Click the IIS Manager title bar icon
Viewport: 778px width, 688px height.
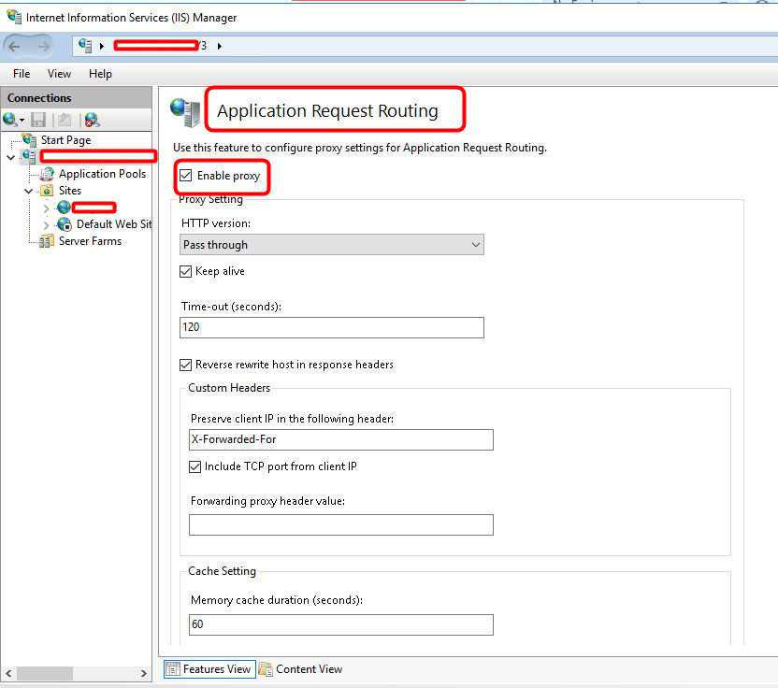(14, 17)
